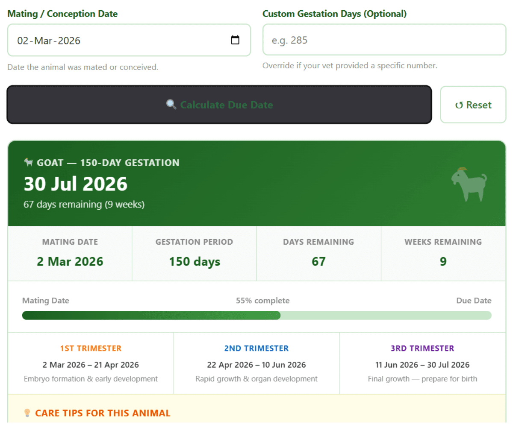Click '2 Mar 2026 – 21 Apr 2026' range
The image size is (513, 427).
(x=91, y=365)
